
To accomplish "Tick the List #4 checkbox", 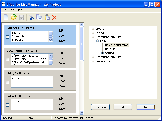I will pos(7,105).
